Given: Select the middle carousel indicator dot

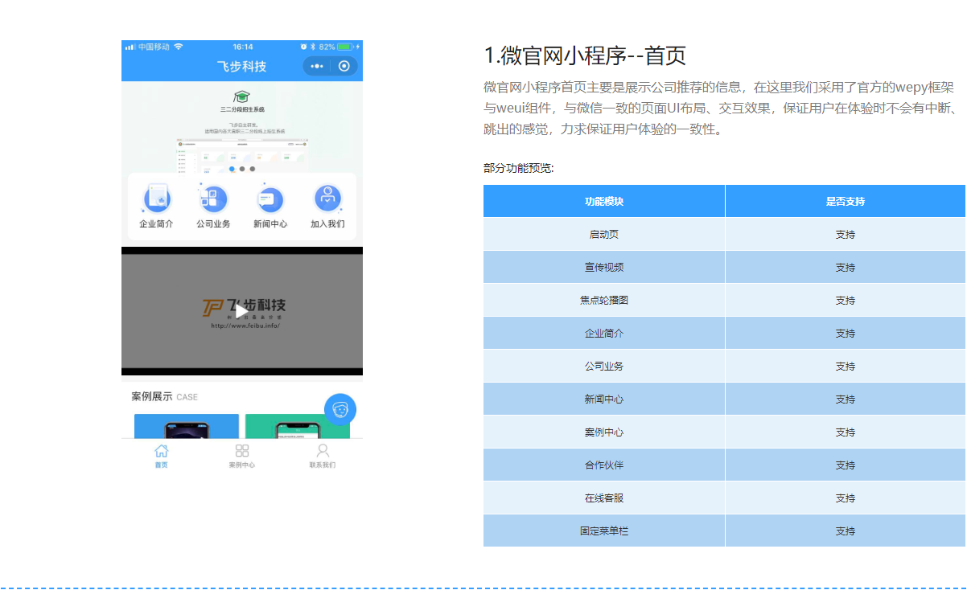Looking at the screenshot, I should 242,169.
